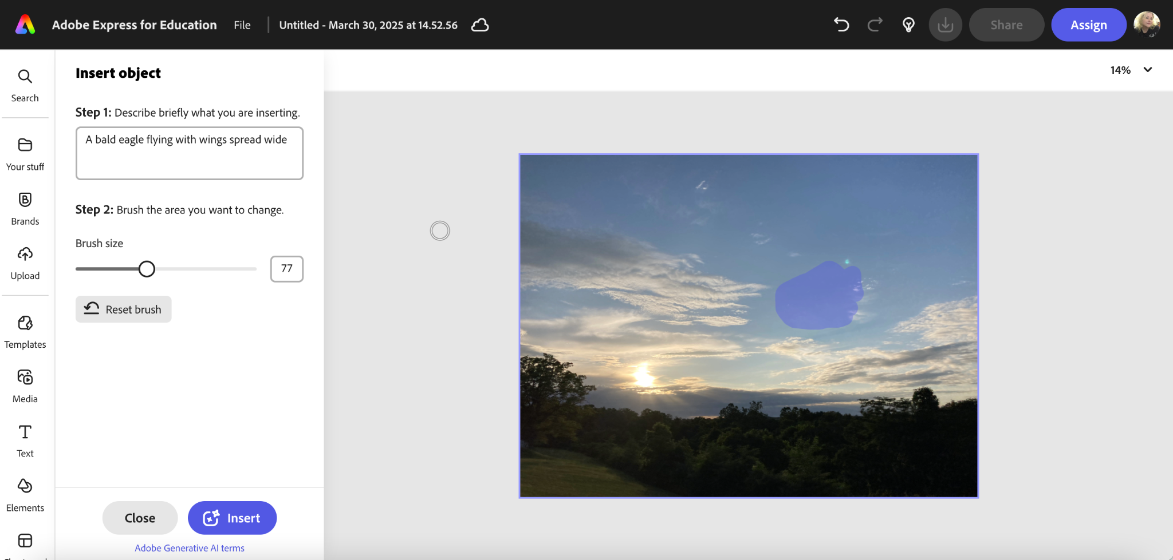The image size is (1173, 560).
Task: Click the Redo arrow
Action: point(875,25)
